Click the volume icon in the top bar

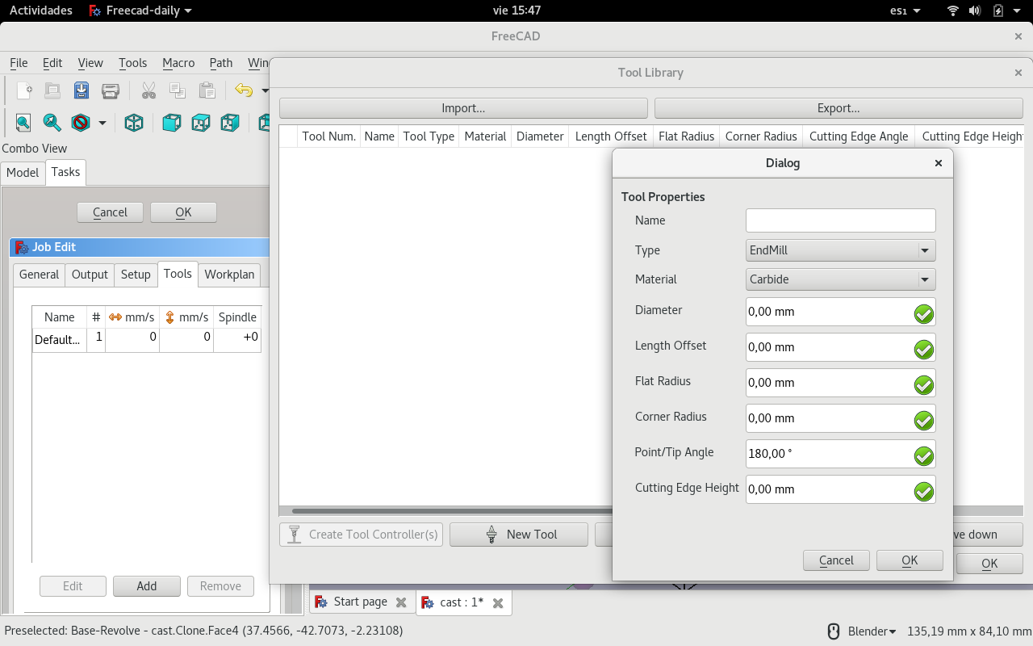tap(975, 10)
